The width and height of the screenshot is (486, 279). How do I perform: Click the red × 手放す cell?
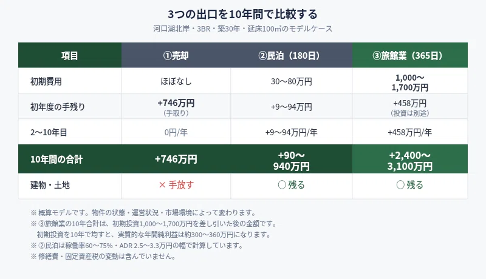pyautogui.click(x=176, y=185)
